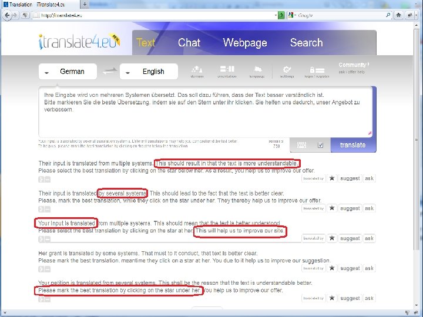
Task: Click the browser back arrow button
Action: [7, 15]
